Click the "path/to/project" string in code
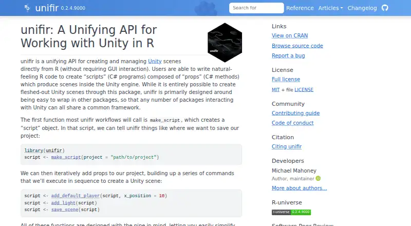The width and height of the screenshot is (411, 226). [x=134, y=157]
